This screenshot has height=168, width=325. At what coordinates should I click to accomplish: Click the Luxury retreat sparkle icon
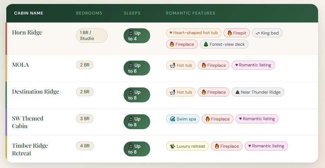[x=172, y=146]
